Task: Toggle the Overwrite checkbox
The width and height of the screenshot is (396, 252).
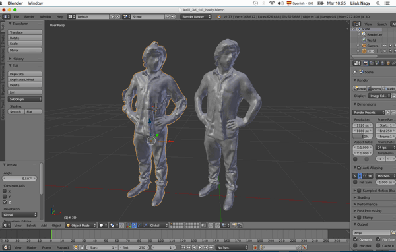Action: point(355,239)
